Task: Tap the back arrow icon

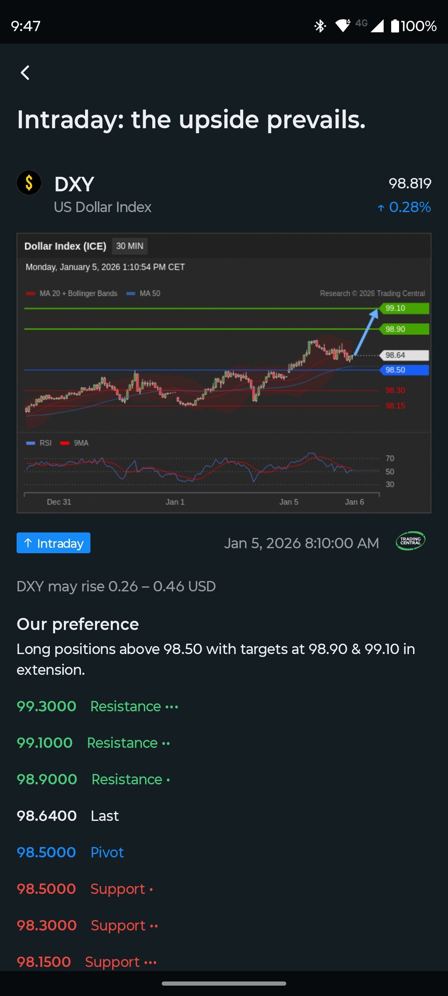Action: pyautogui.click(x=25, y=73)
